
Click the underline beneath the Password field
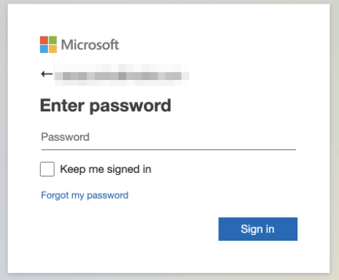point(169,149)
